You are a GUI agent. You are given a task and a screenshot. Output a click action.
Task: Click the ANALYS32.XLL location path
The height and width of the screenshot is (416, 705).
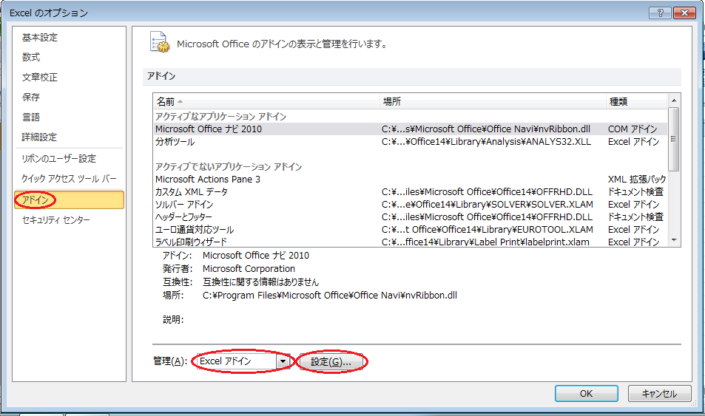(x=487, y=142)
